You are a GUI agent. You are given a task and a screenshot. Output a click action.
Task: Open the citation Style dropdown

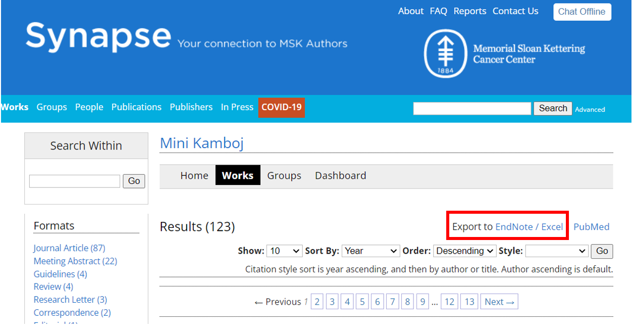(x=557, y=251)
